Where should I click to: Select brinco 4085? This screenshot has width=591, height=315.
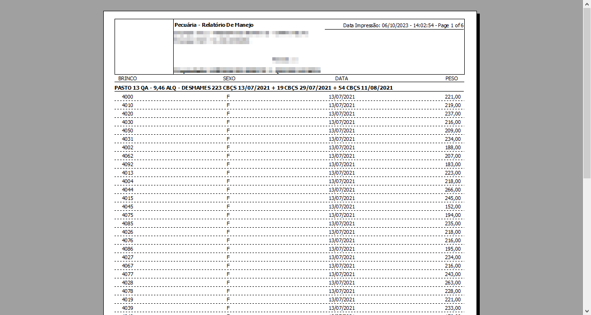(x=128, y=223)
